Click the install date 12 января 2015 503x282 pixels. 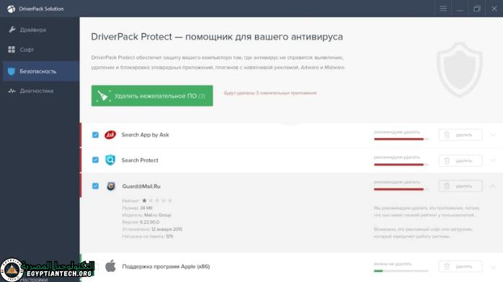pyautogui.click(x=166, y=229)
